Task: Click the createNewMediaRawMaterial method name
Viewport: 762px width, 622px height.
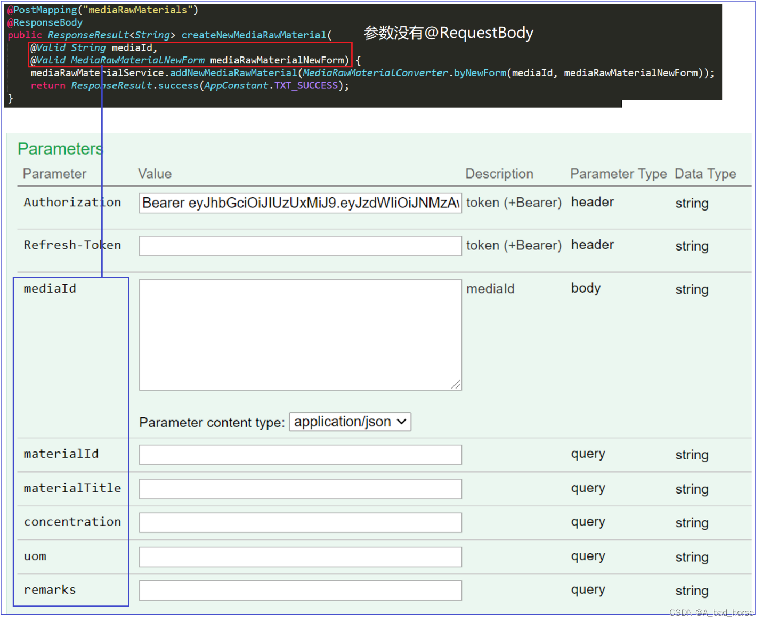Action: (x=254, y=35)
